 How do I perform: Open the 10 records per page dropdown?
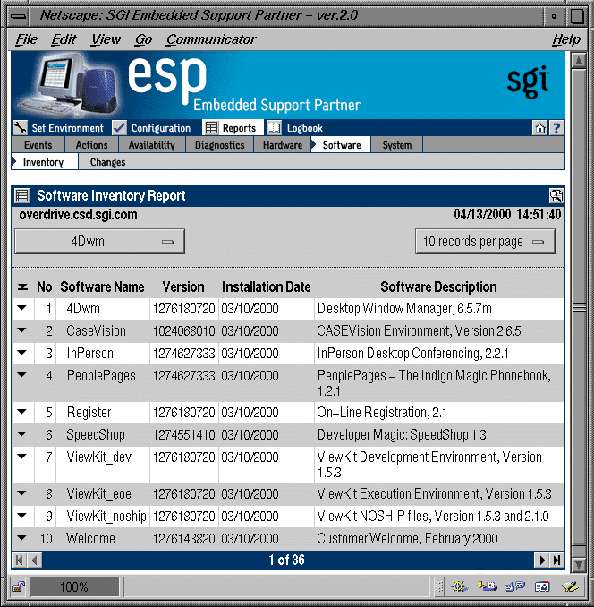[x=485, y=242]
